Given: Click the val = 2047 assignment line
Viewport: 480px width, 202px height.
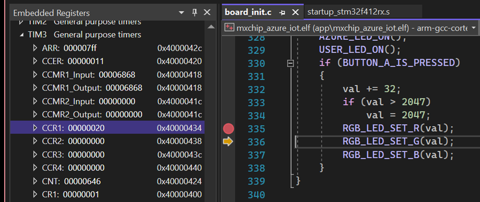Looking at the screenshot, I should click(x=398, y=116).
